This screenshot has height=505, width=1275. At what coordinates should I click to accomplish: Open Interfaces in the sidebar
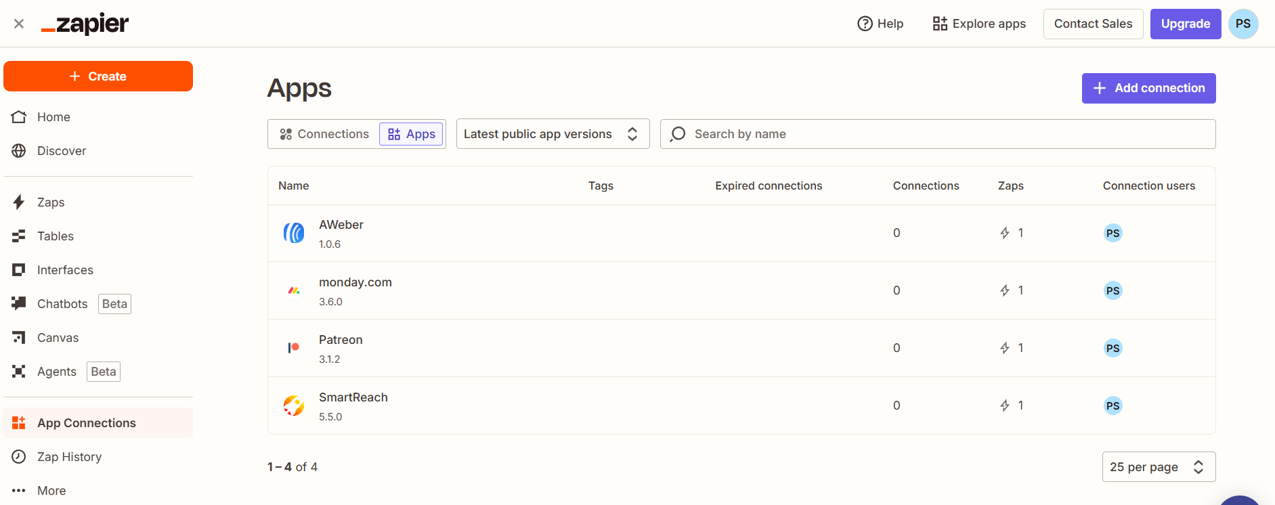coord(98,270)
